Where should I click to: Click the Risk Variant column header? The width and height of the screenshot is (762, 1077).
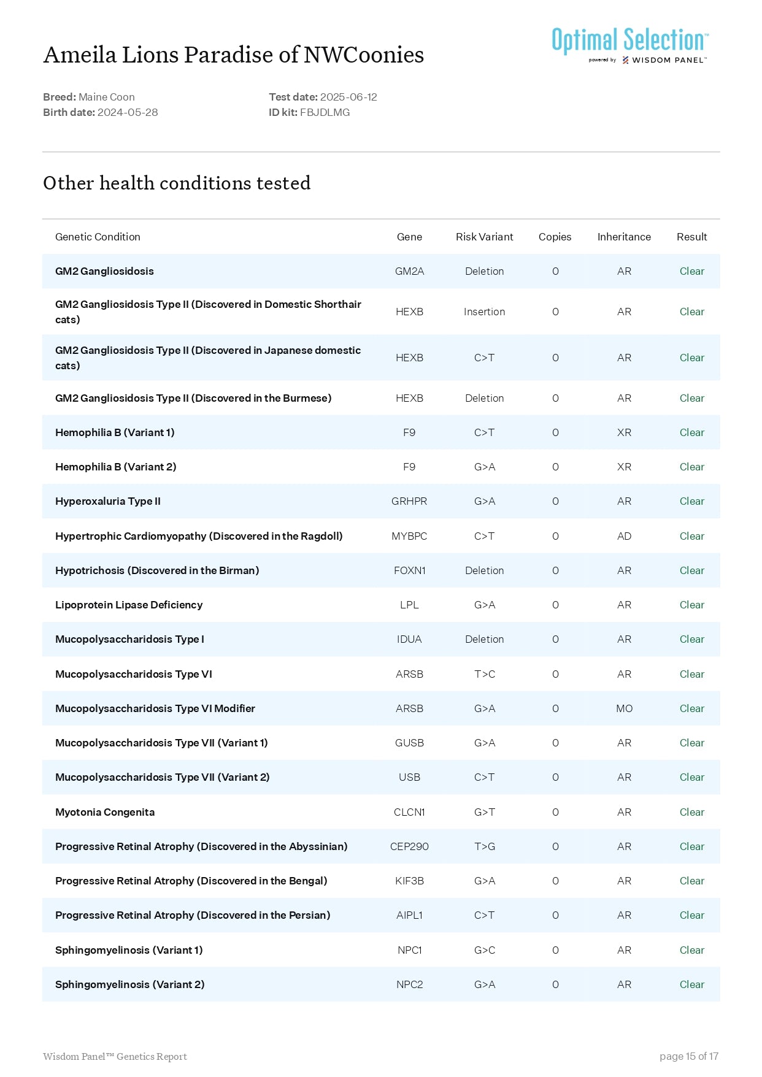484,237
